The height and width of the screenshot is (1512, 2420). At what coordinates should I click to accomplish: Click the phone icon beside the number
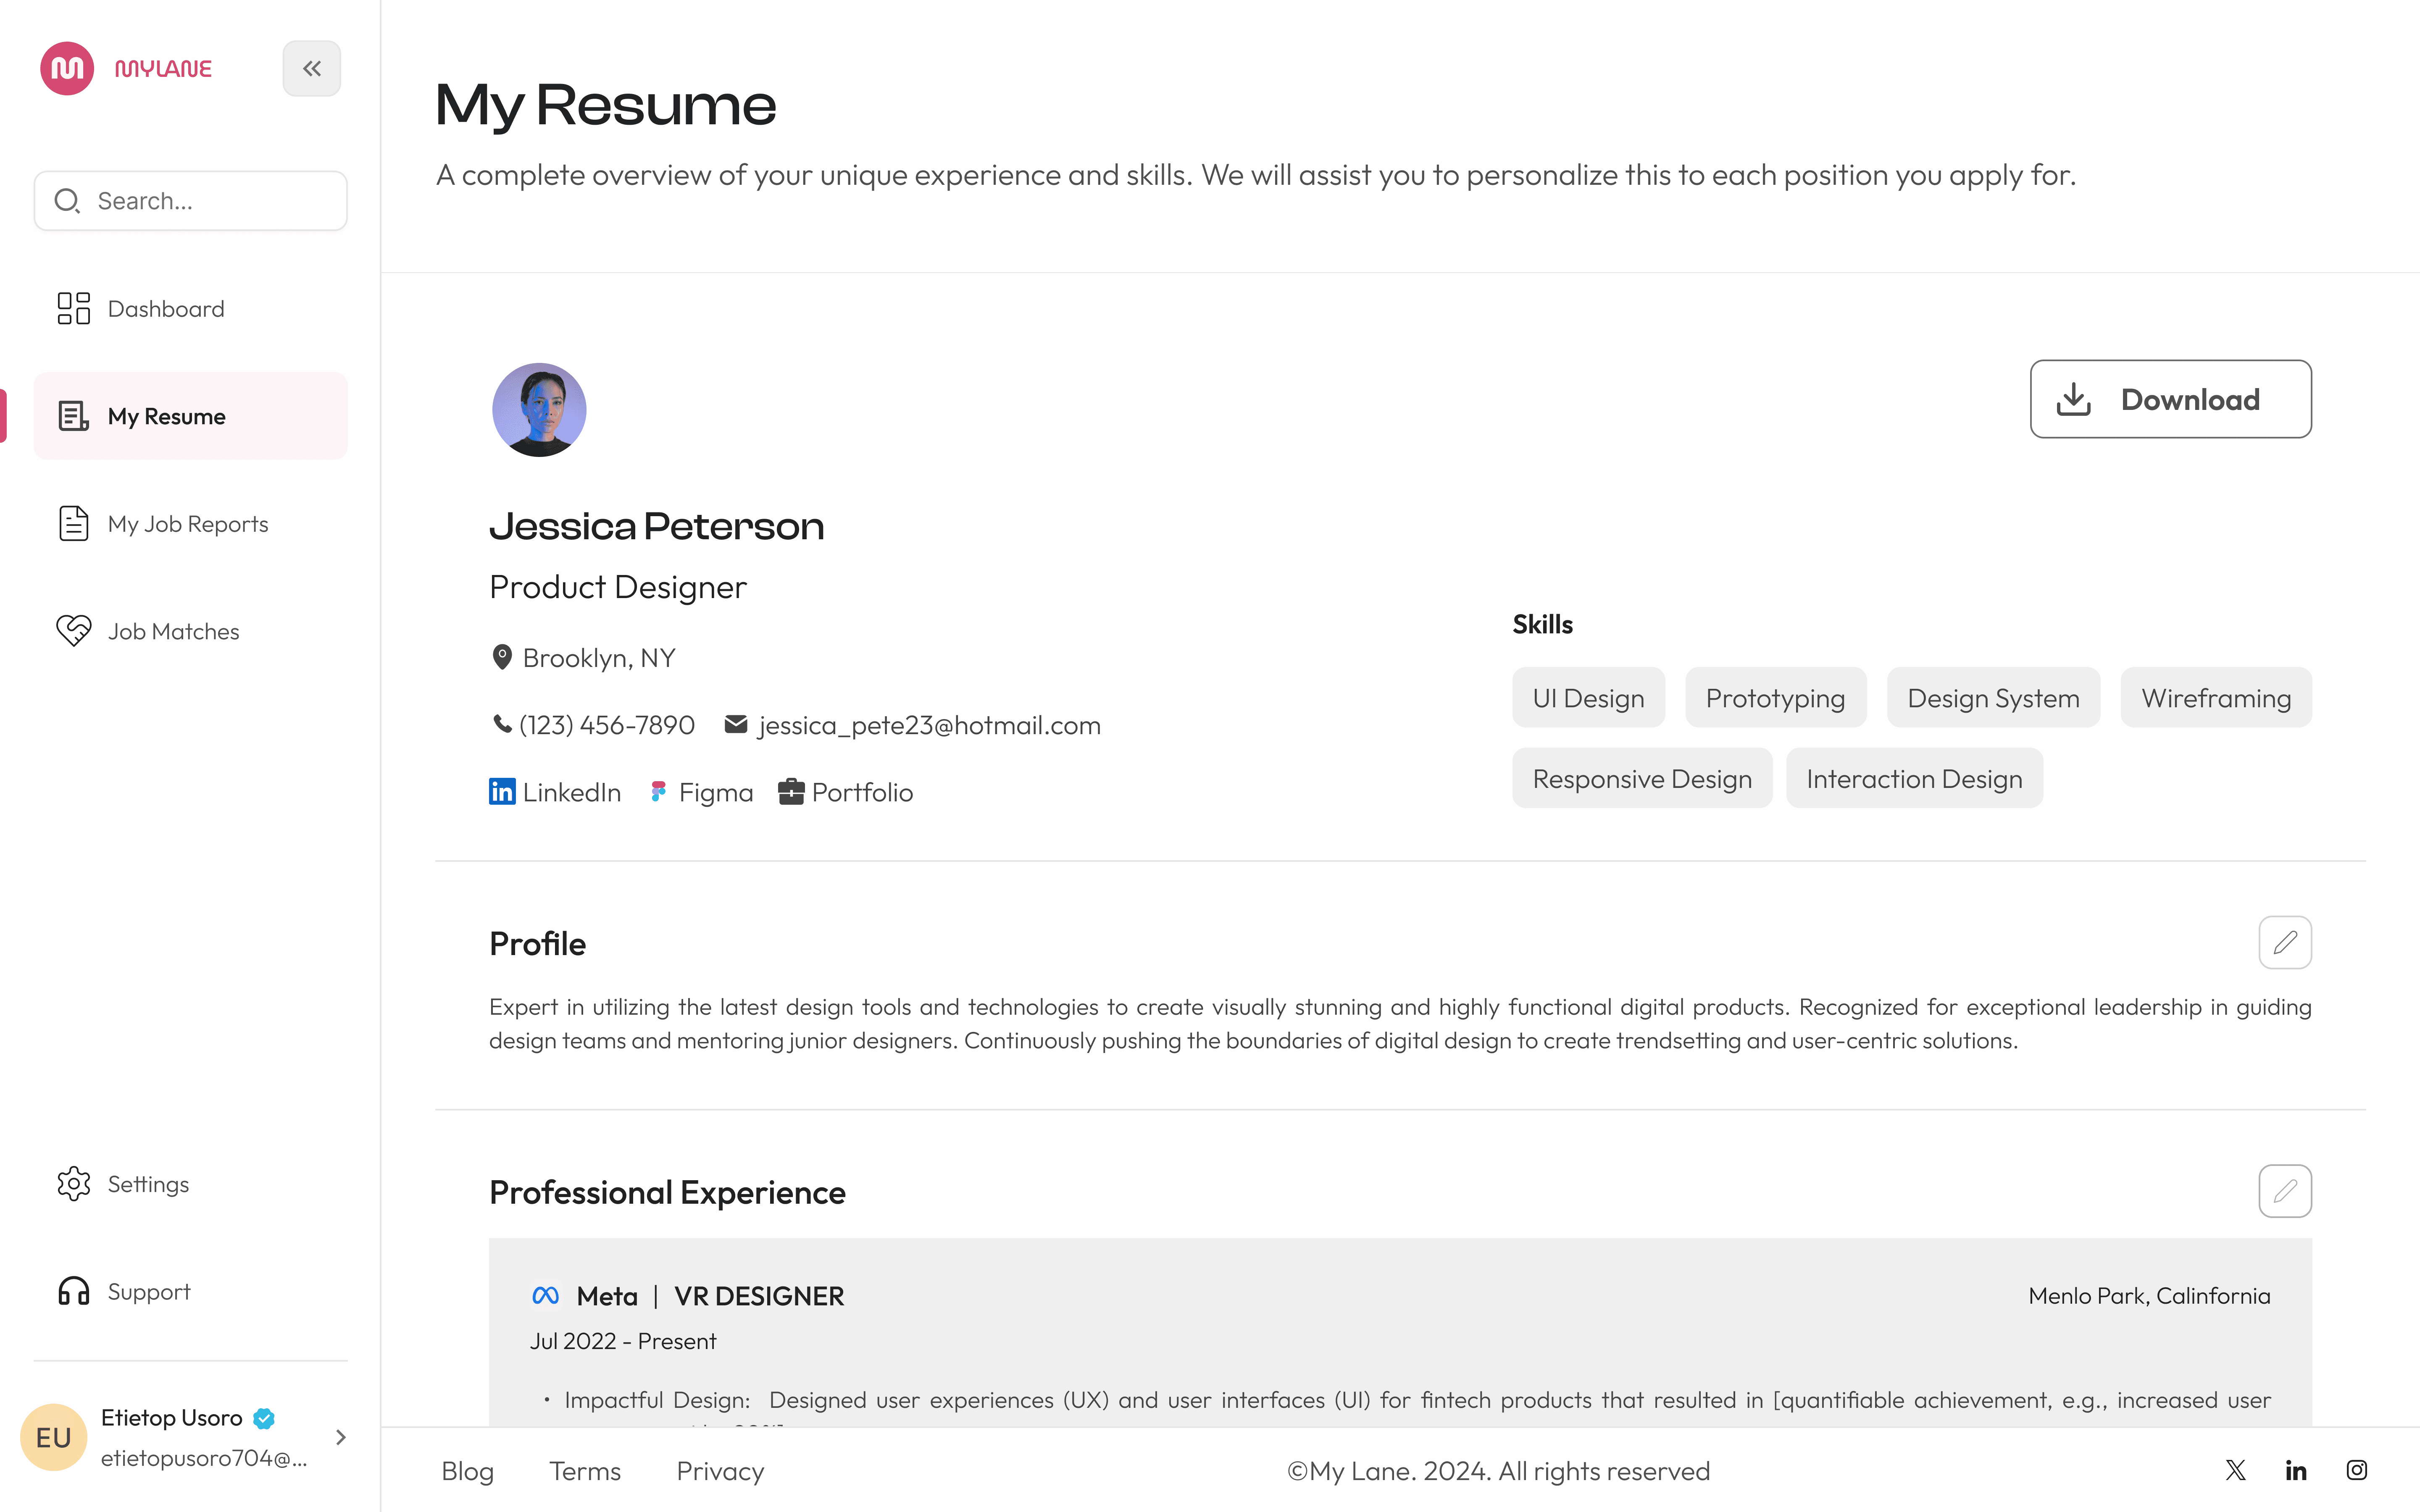coord(502,724)
